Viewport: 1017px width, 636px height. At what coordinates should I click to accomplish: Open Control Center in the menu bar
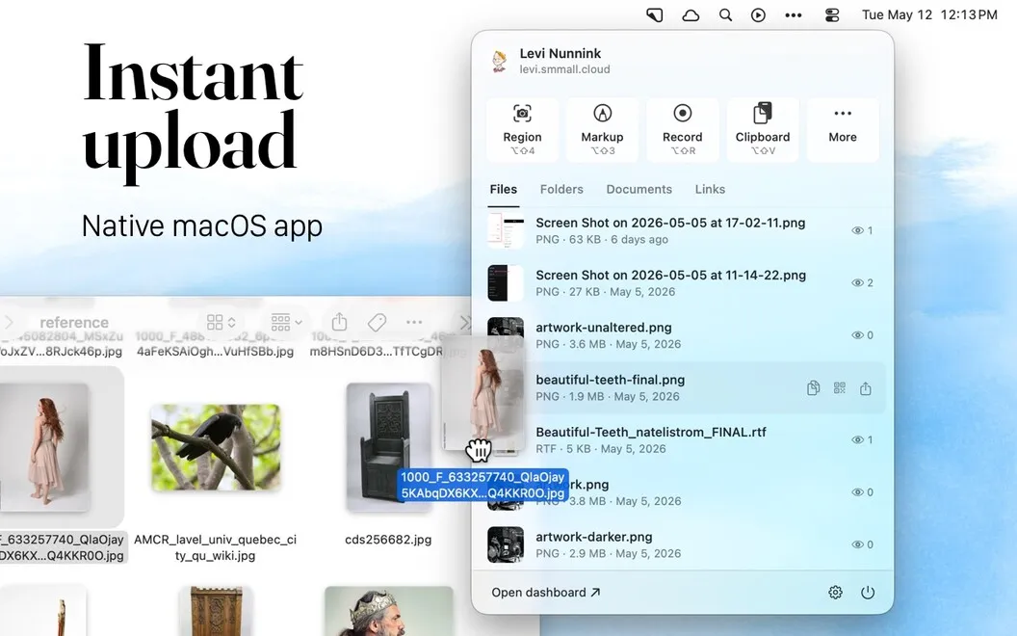click(831, 14)
